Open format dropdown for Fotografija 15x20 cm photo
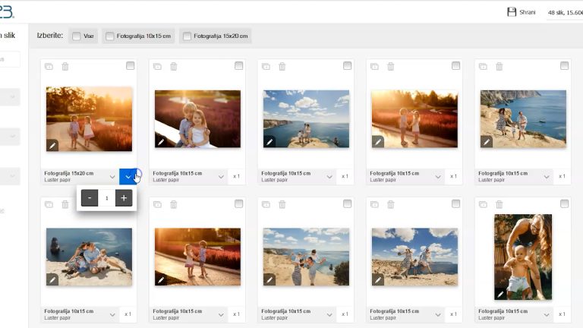The width and height of the screenshot is (583, 328). (112, 177)
